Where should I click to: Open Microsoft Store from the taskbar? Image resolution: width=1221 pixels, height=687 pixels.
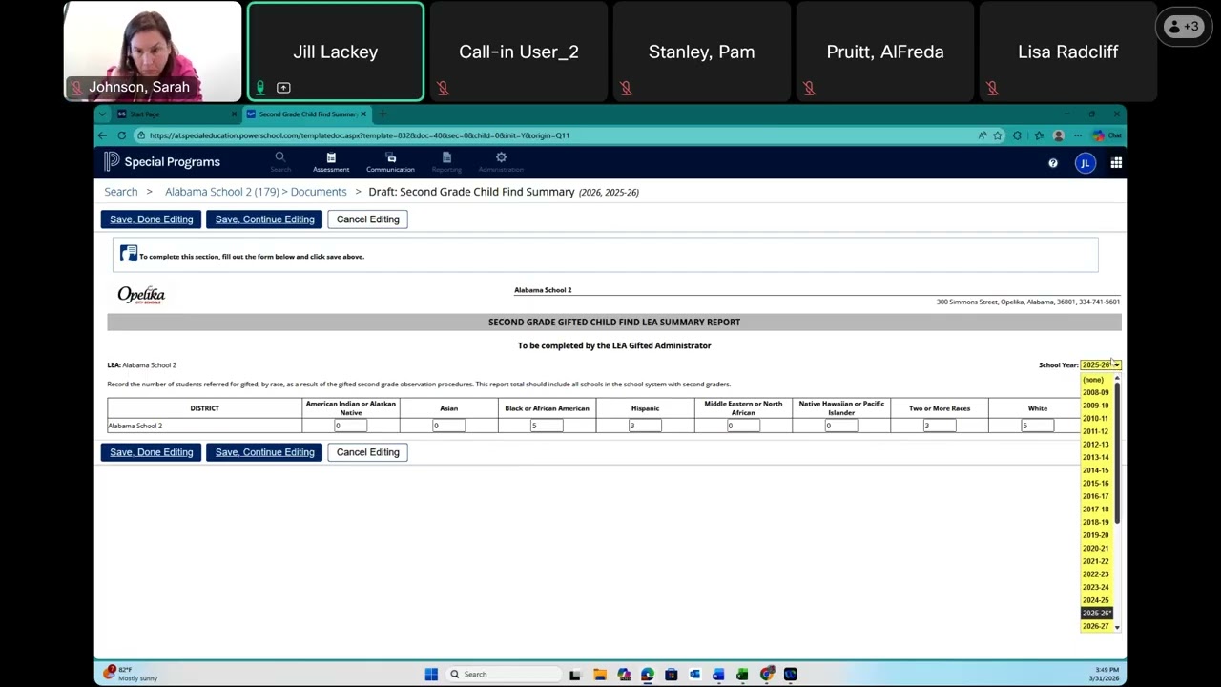click(671, 675)
